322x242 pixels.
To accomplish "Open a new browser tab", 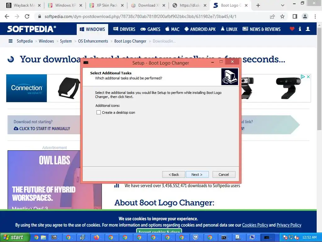I will point(258,6).
